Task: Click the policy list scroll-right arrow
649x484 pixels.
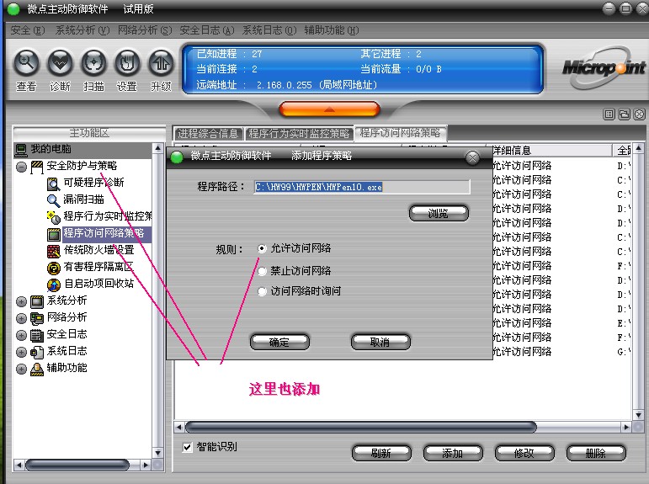Action: [626, 427]
